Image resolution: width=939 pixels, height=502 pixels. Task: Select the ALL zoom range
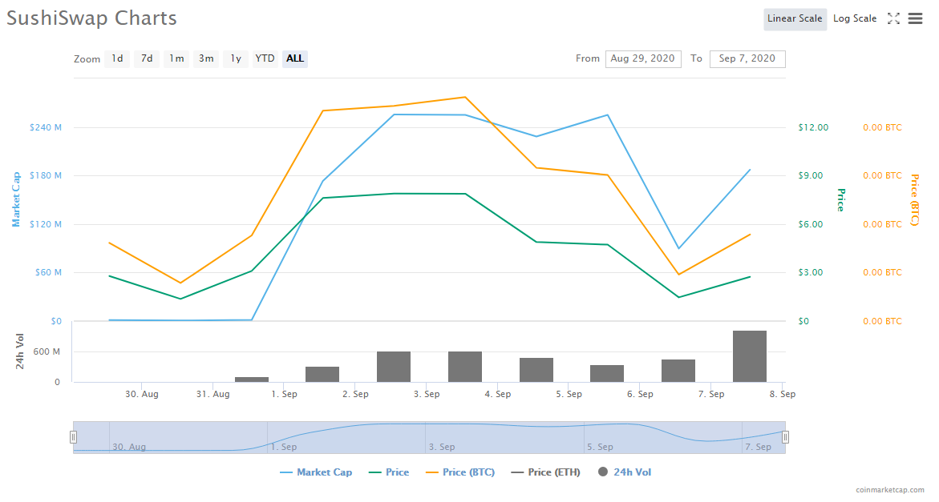(294, 58)
